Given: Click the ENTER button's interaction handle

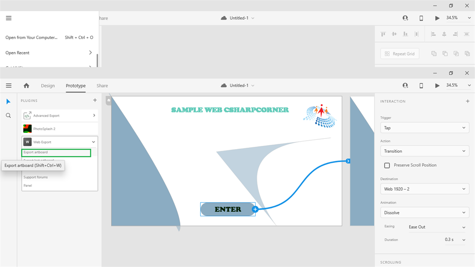Looking at the screenshot, I should pos(255,209).
